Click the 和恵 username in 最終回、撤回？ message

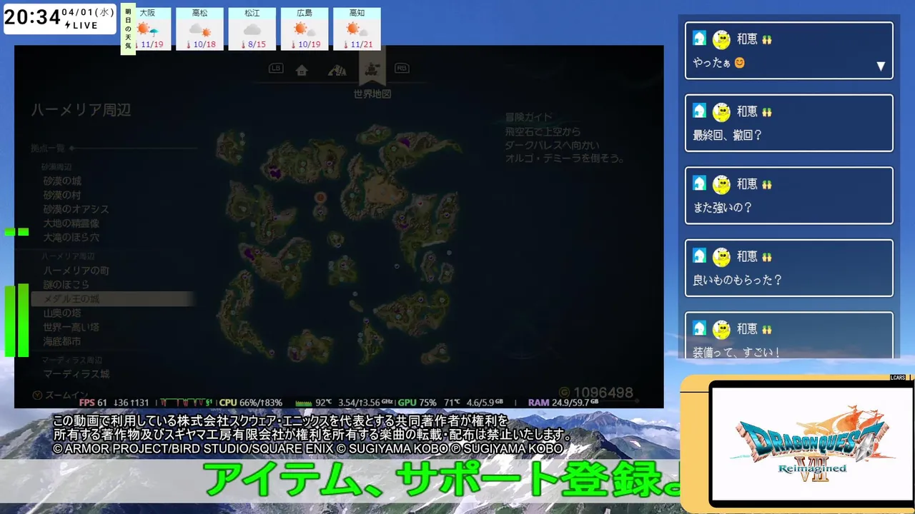click(x=747, y=111)
